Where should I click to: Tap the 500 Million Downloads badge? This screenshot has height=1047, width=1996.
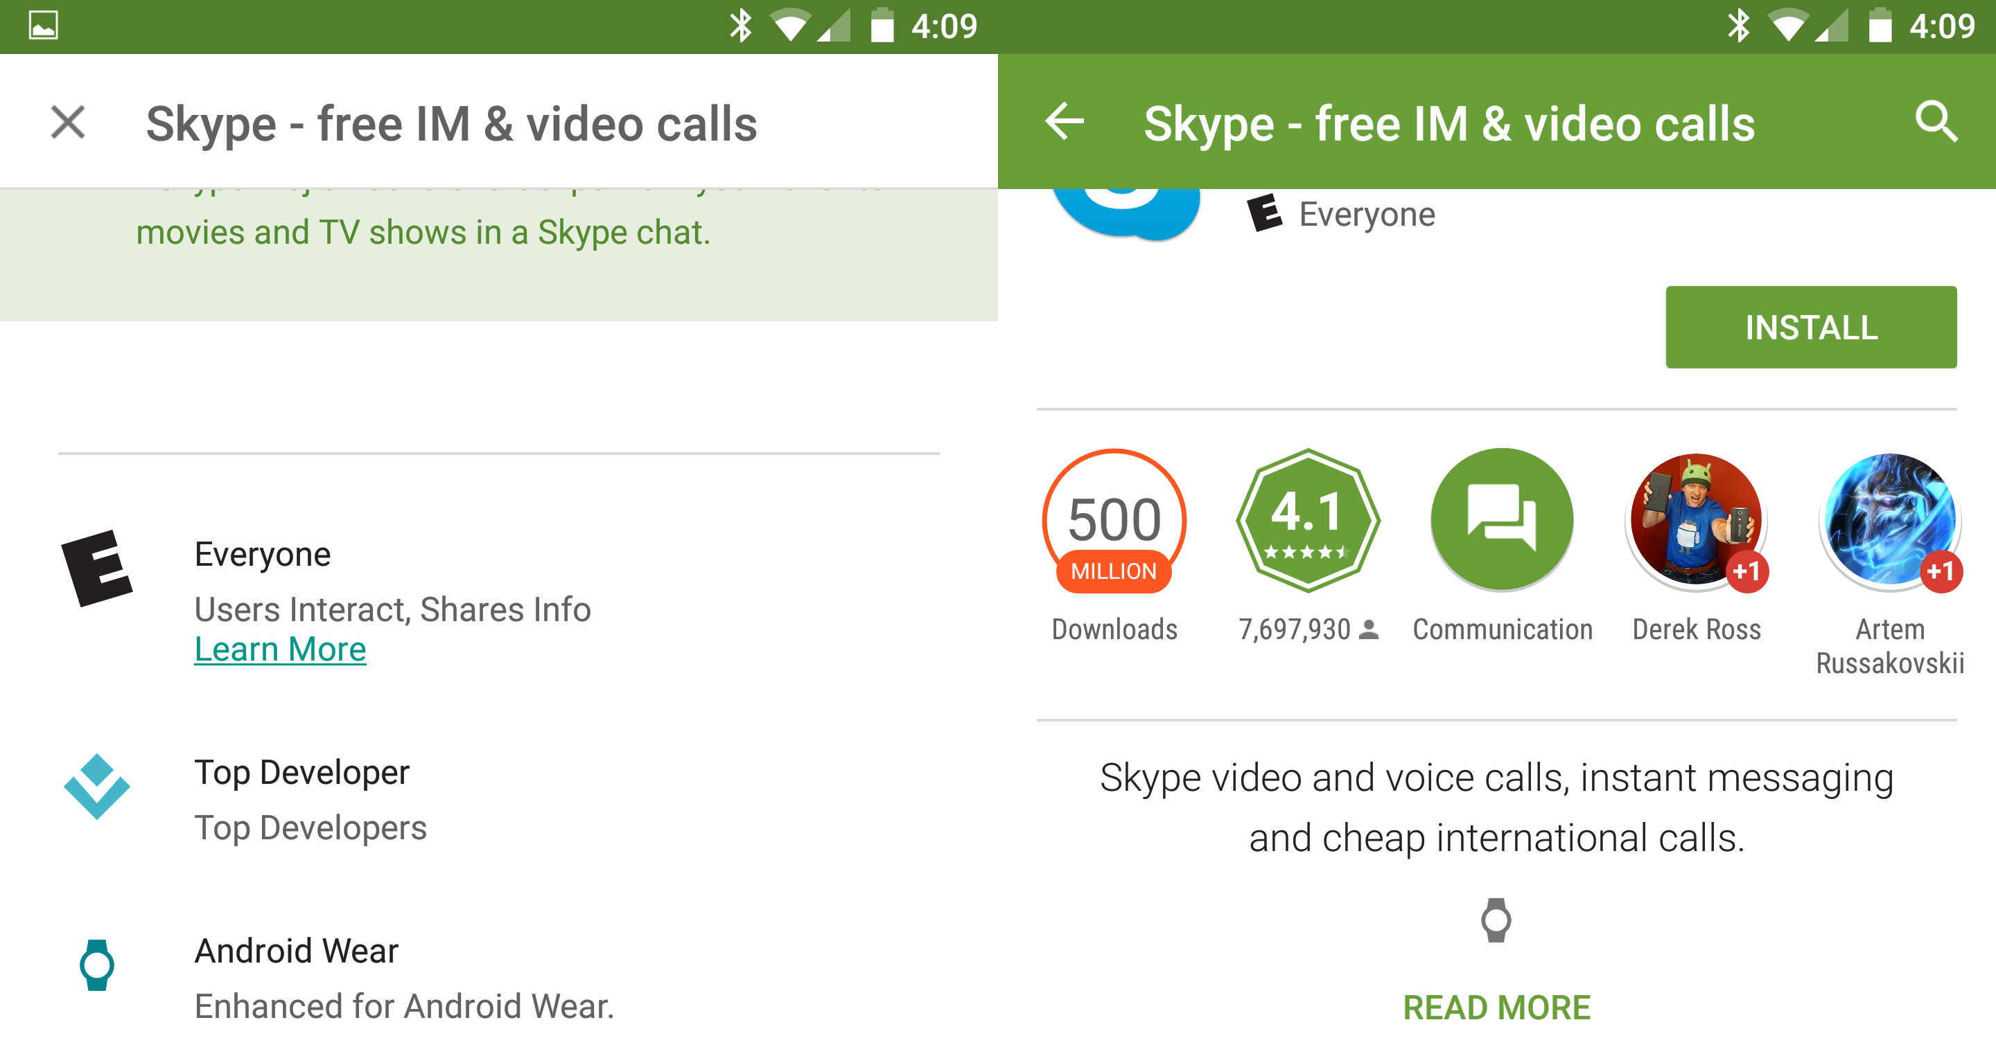[1114, 521]
